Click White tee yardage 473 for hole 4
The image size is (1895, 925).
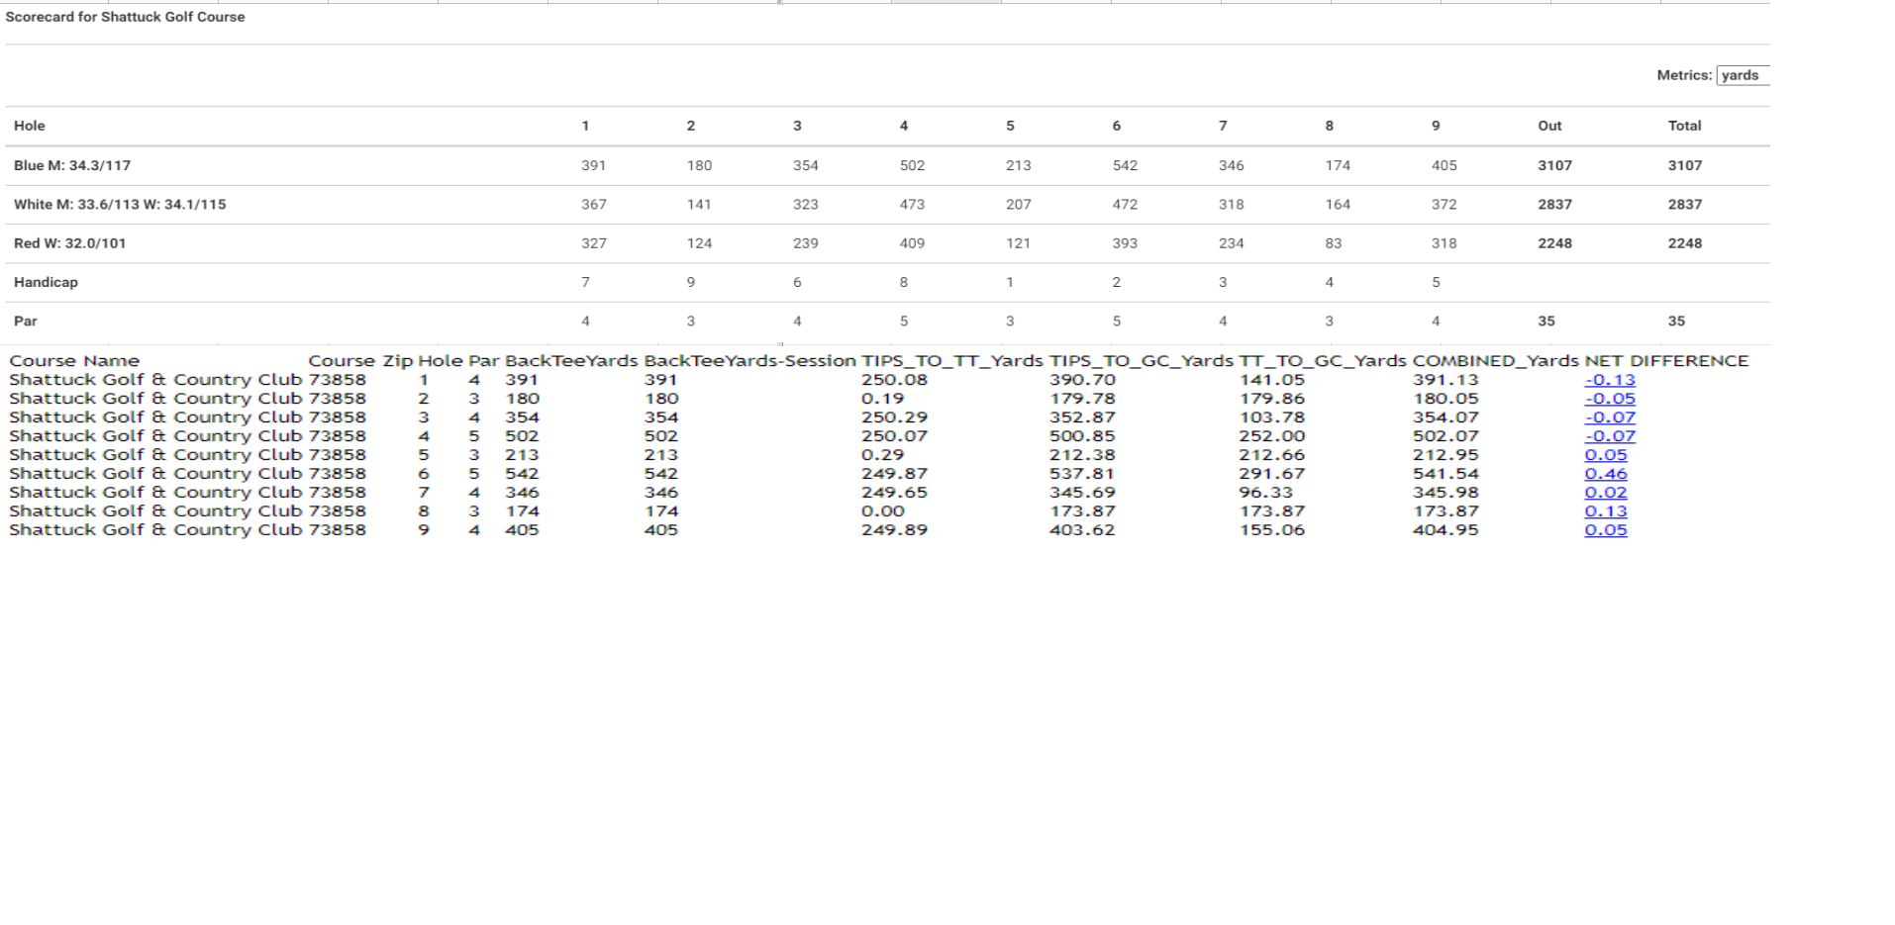tap(912, 205)
